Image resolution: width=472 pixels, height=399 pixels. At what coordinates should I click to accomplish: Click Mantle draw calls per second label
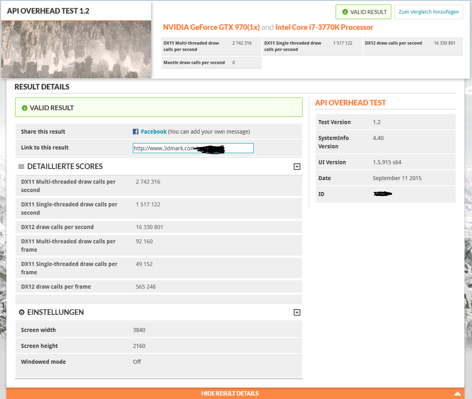194,63
